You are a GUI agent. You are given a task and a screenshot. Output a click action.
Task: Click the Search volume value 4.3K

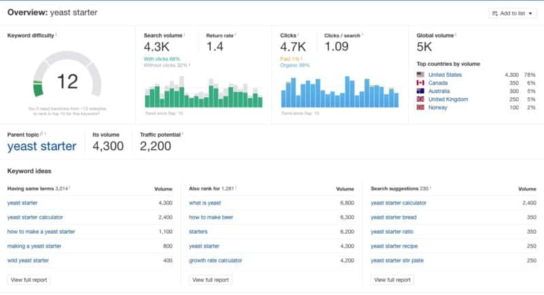(156, 47)
